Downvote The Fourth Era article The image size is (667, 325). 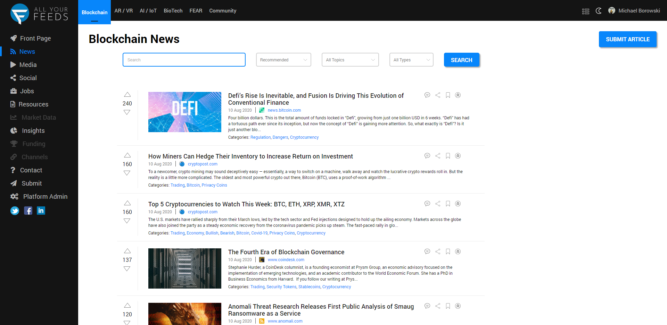pyautogui.click(x=127, y=269)
